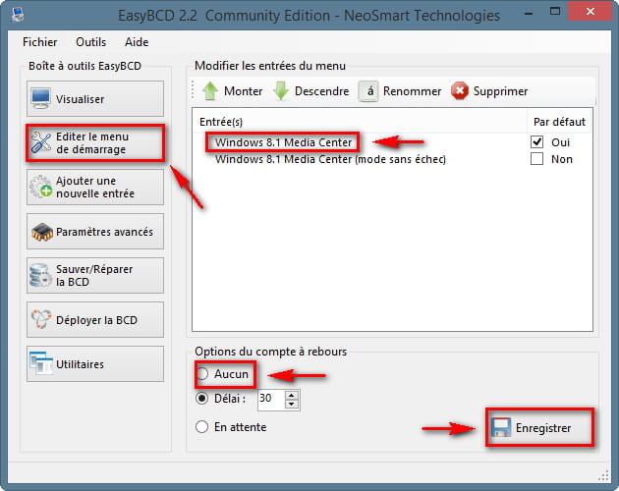This screenshot has height=491, width=619.
Task: Click the floppy disk Enregistrer icon
Action: pos(501,427)
